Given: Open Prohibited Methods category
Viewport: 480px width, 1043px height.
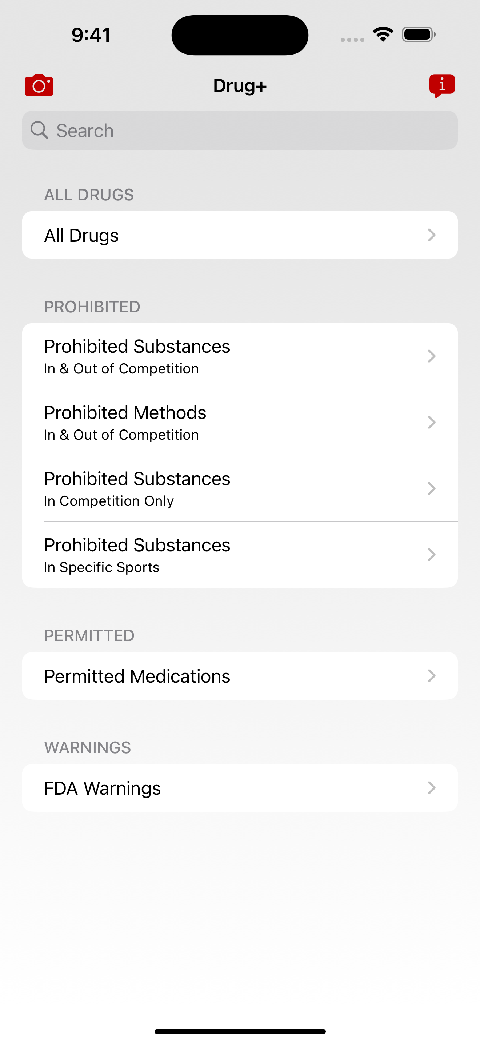Looking at the screenshot, I should coord(240,422).
